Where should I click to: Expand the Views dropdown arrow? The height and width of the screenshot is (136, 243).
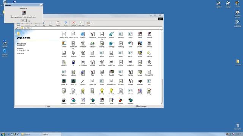click(x=93, y=23)
